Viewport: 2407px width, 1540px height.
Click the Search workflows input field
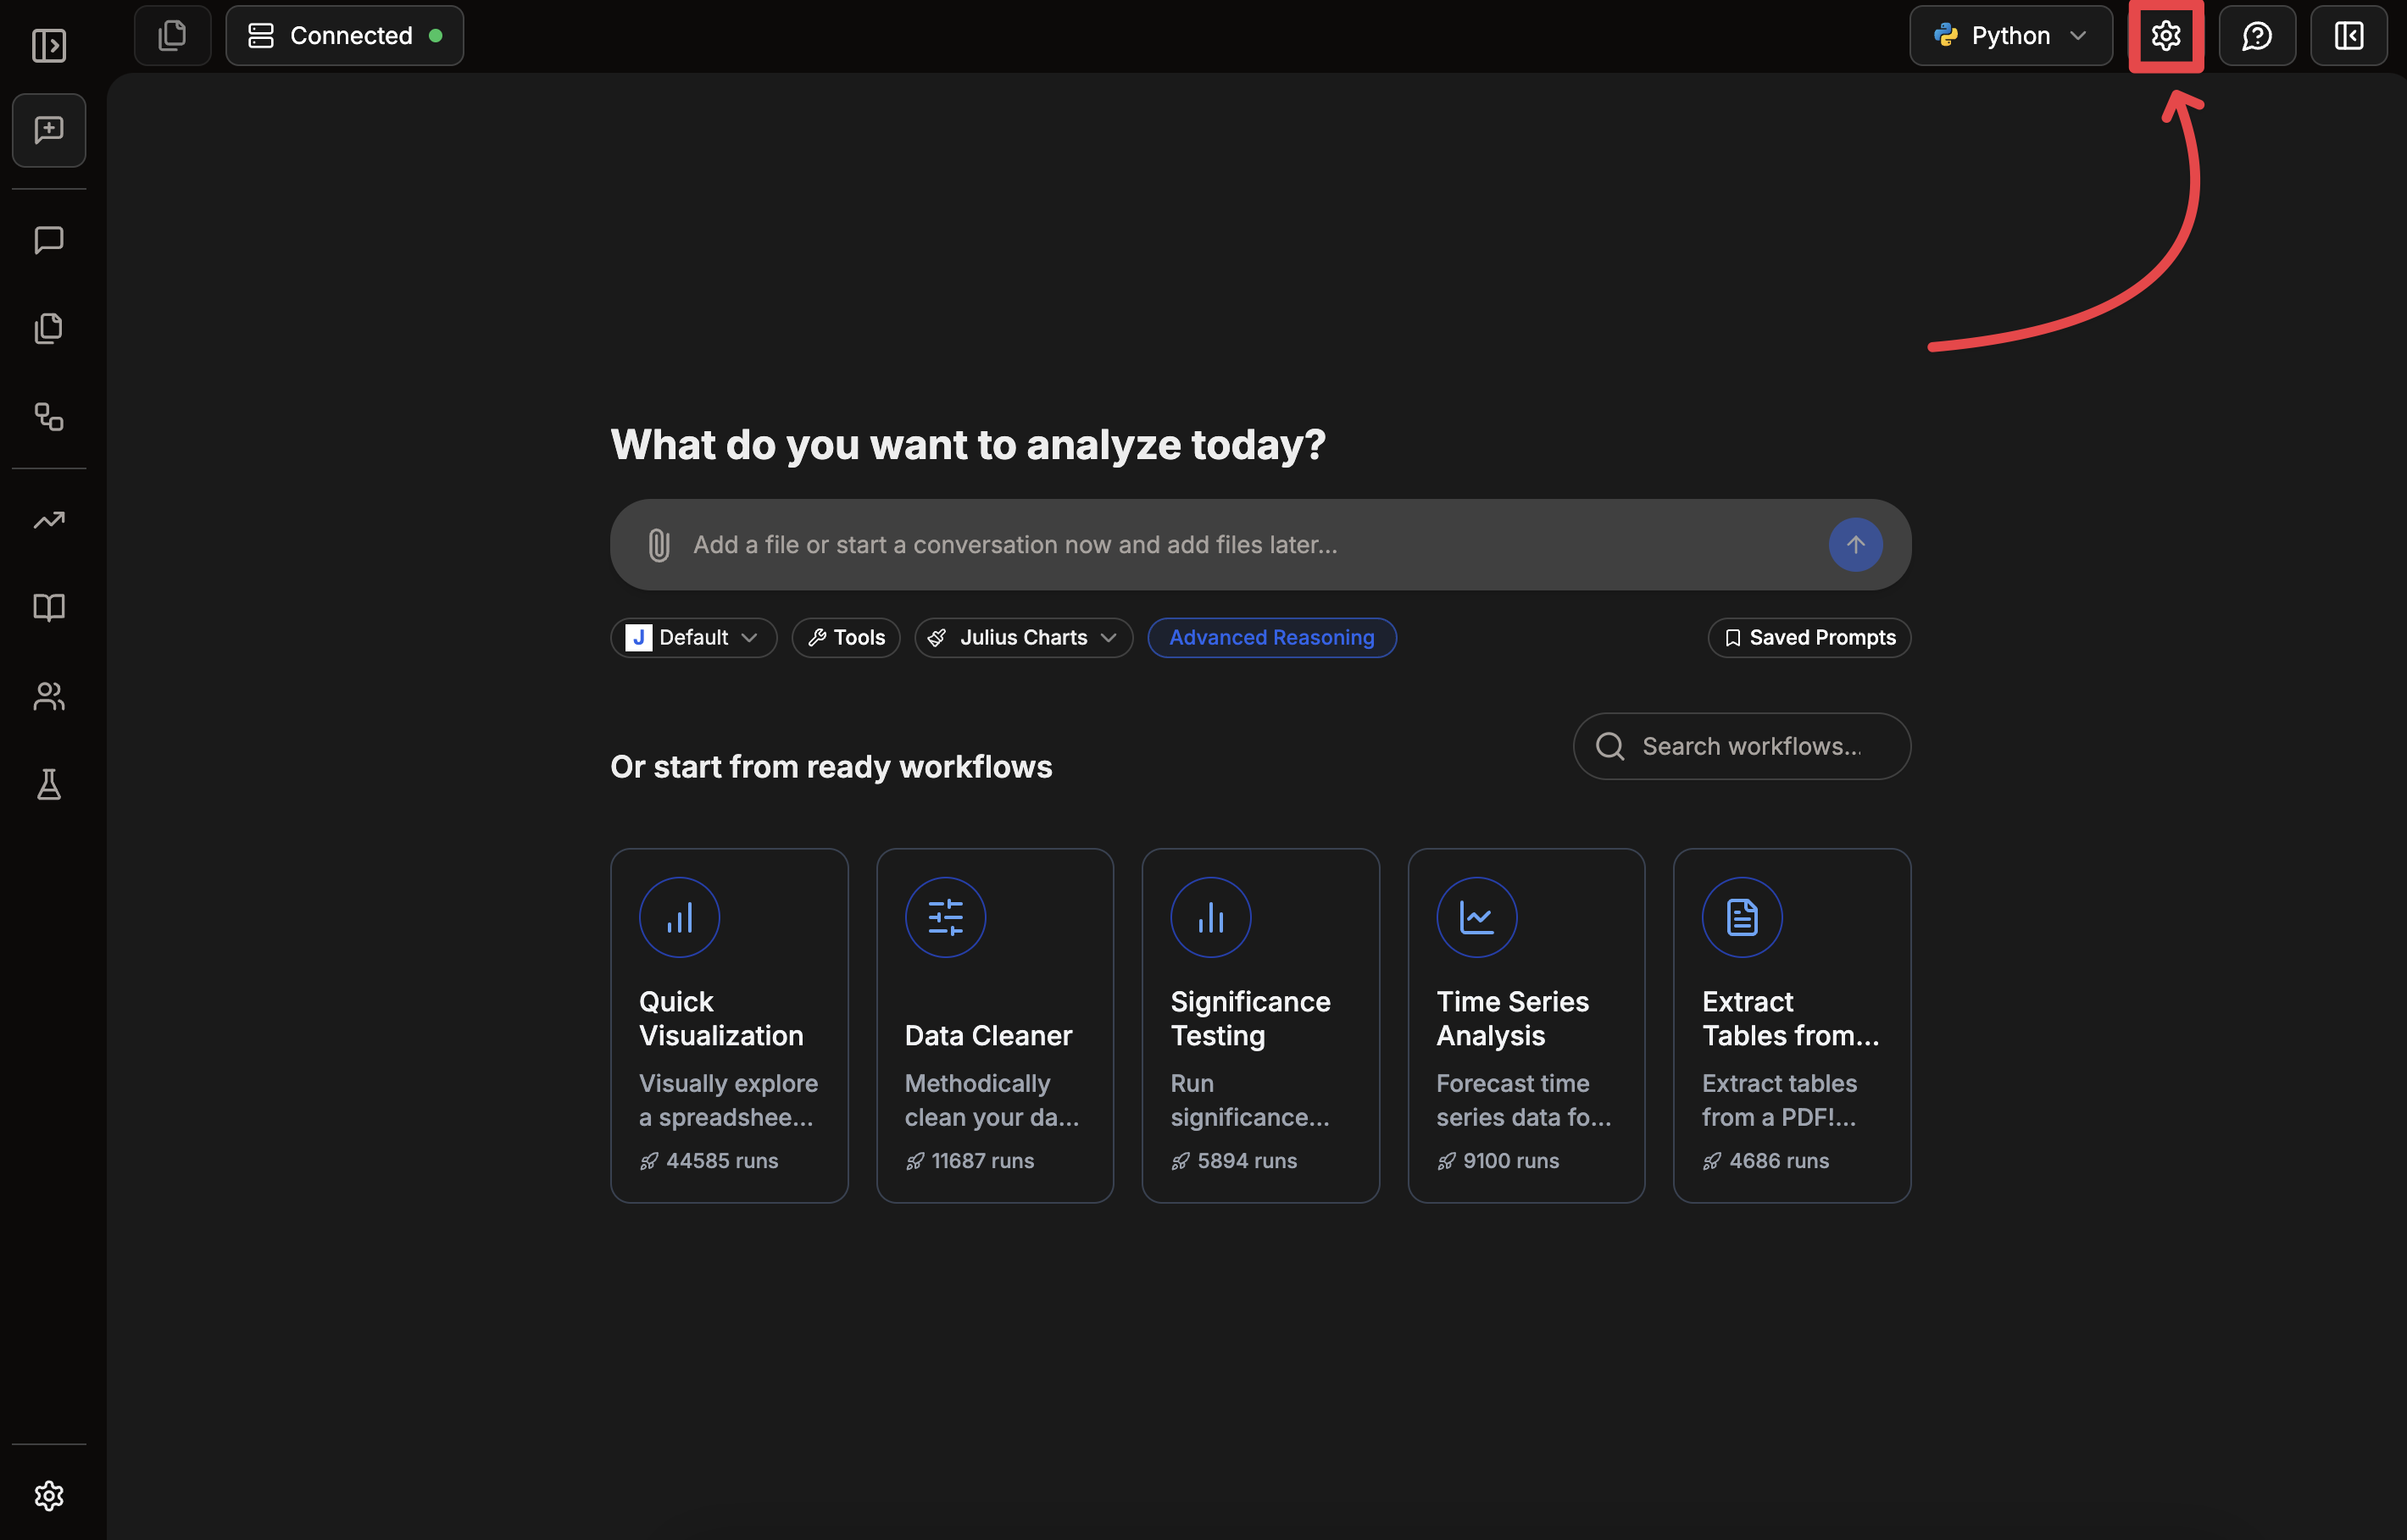point(1751,746)
